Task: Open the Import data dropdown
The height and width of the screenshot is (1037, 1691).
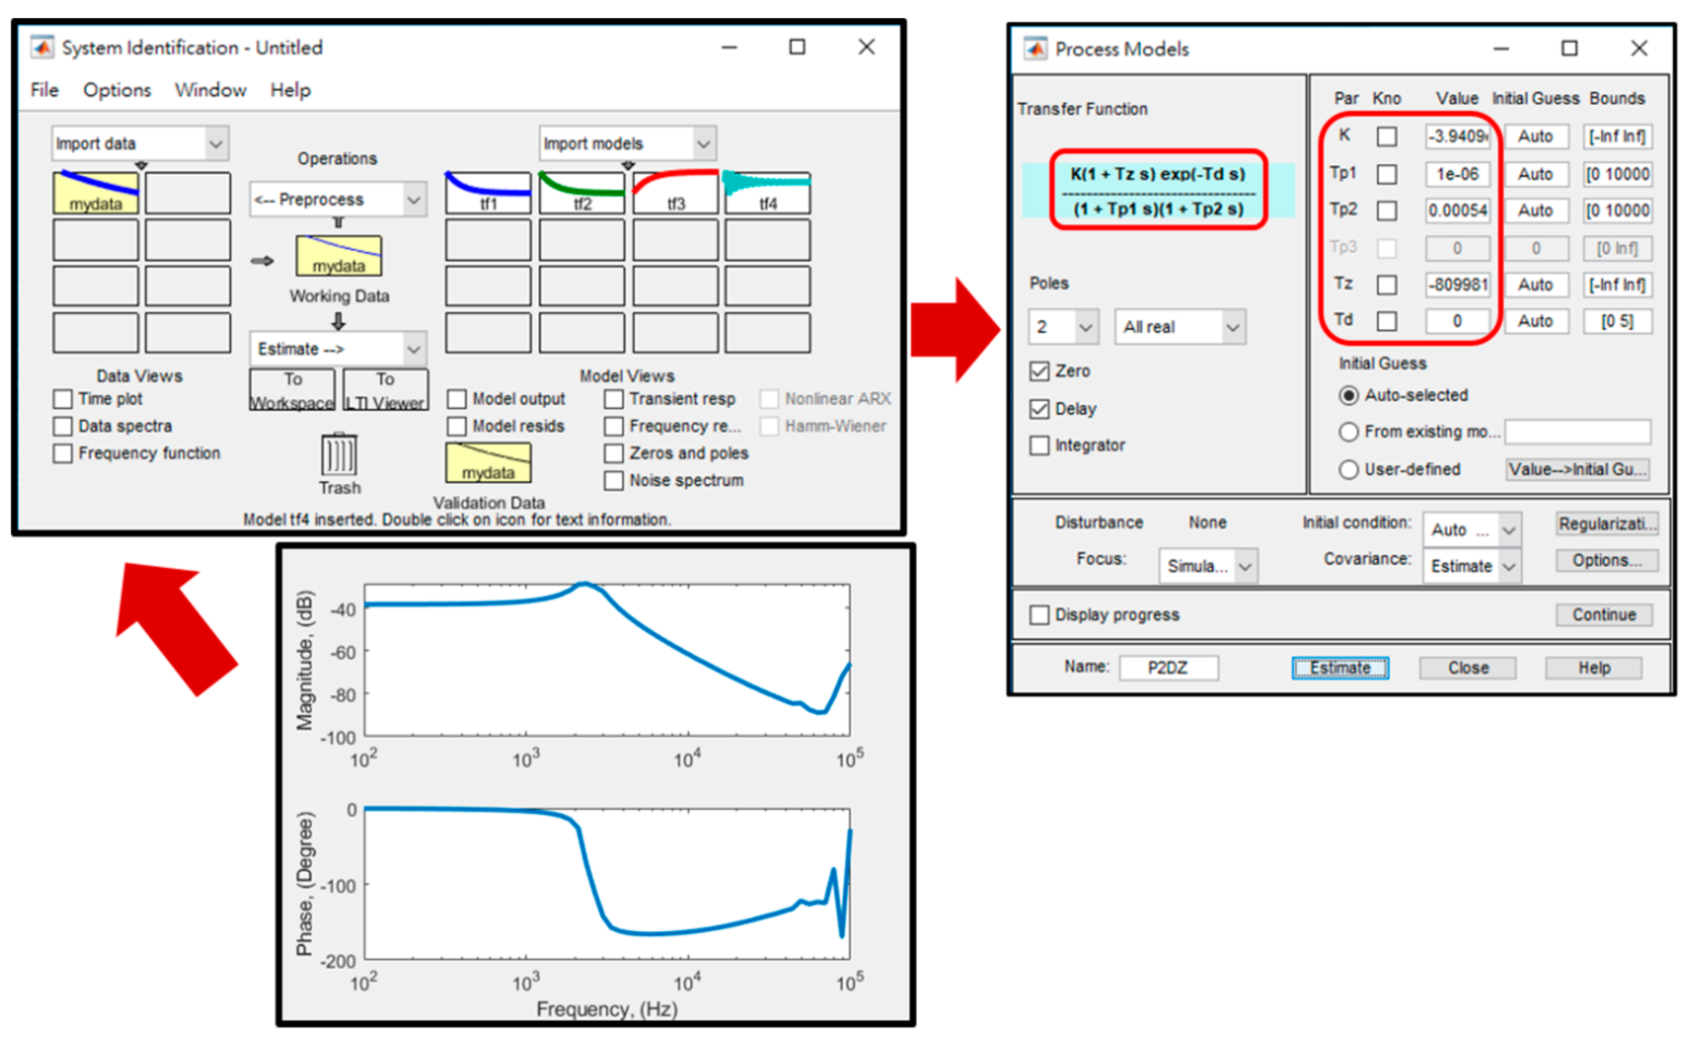Action: pyautogui.click(x=140, y=143)
